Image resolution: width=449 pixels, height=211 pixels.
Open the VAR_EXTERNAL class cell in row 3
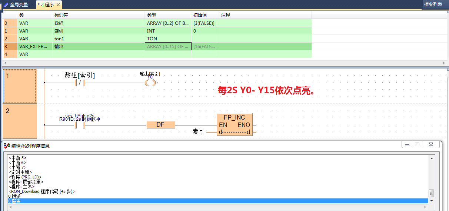(34, 47)
